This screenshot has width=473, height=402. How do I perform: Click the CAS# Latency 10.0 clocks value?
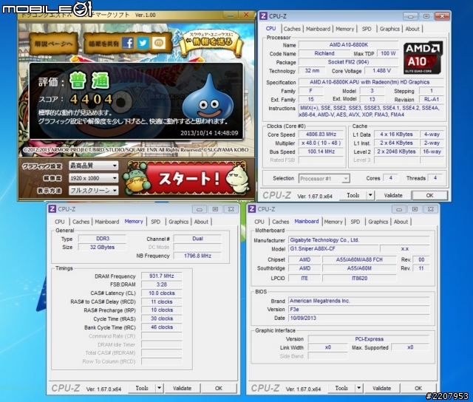click(162, 293)
